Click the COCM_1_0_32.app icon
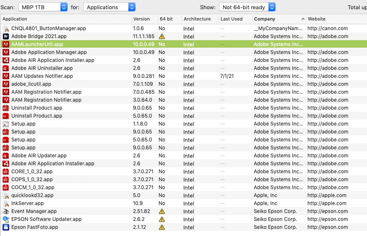Screen dimensions: 367x236 click(6, 187)
